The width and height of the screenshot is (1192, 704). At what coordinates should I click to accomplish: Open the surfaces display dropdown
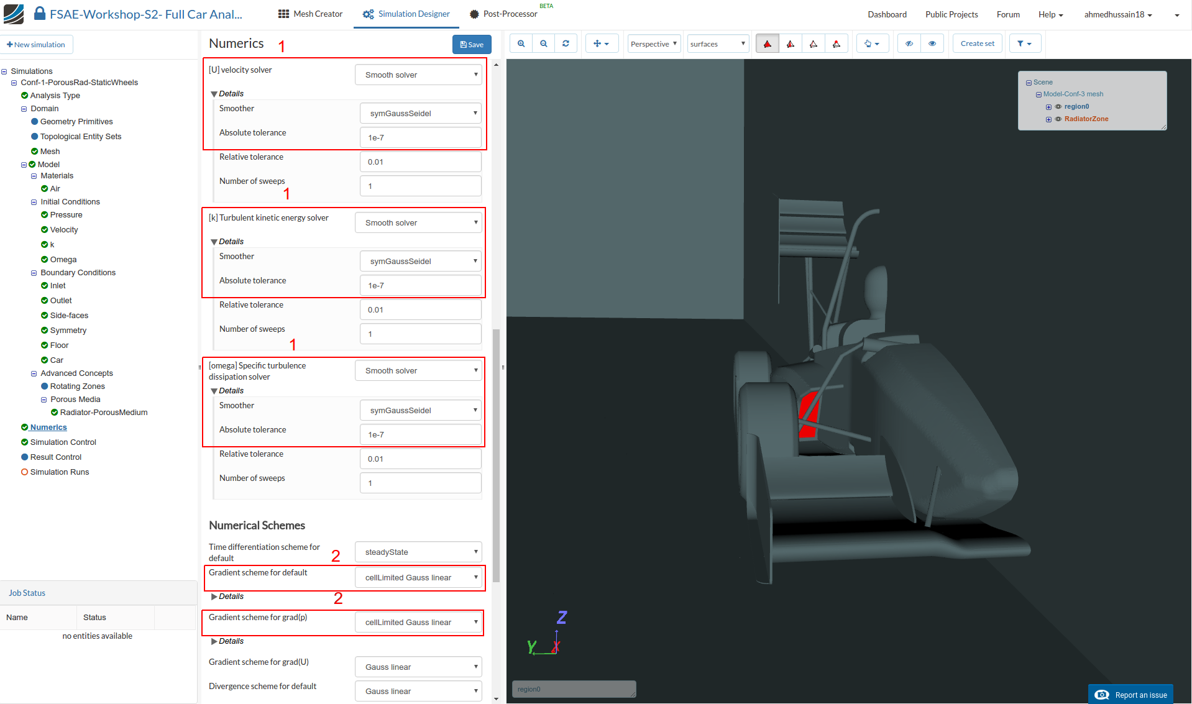point(717,43)
